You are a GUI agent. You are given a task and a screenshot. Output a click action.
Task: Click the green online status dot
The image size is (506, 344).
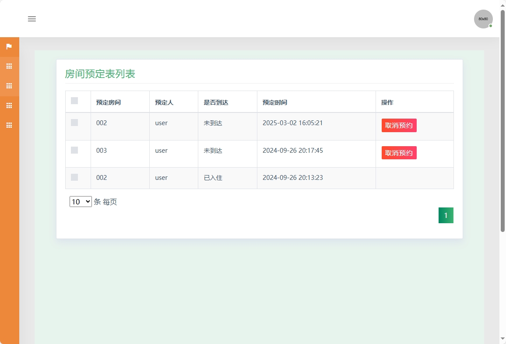(x=491, y=26)
